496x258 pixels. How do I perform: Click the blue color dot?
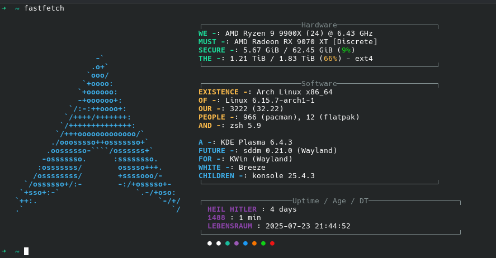245,243
